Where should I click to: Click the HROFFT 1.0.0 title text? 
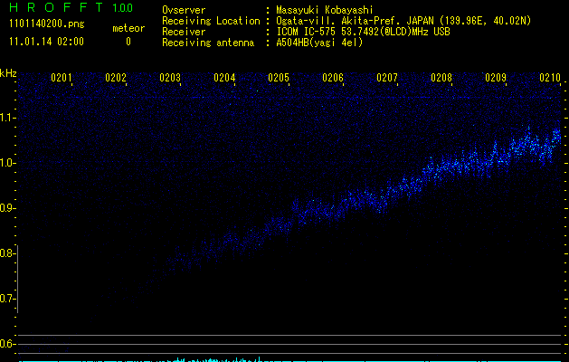(71, 7)
